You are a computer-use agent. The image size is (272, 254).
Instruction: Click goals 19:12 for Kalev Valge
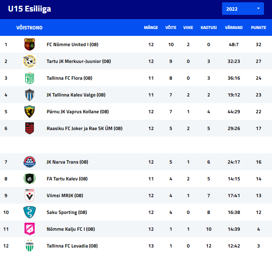(234, 95)
